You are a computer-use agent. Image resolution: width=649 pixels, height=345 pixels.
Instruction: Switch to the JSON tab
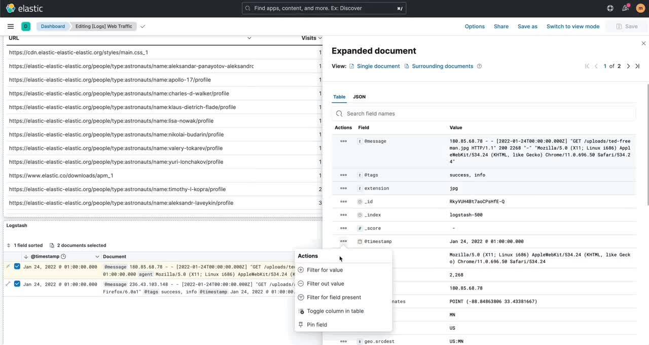359,97
